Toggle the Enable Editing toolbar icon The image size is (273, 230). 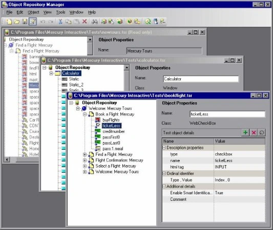[33, 21]
